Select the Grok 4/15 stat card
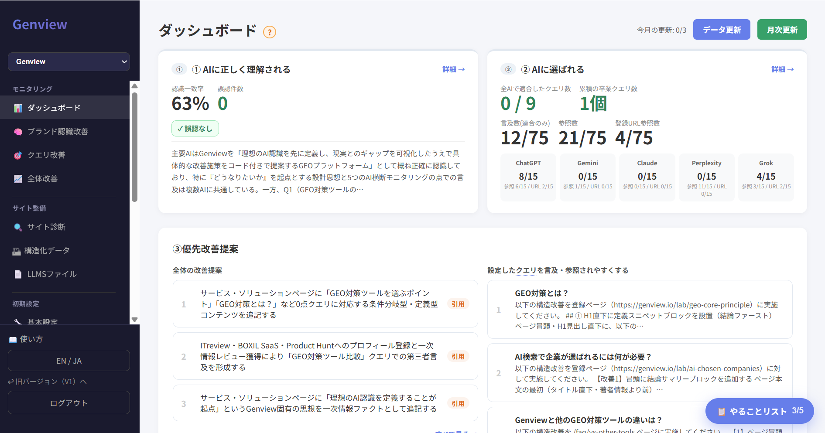Image resolution: width=825 pixels, height=433 pixels. (x=766, y=177)
